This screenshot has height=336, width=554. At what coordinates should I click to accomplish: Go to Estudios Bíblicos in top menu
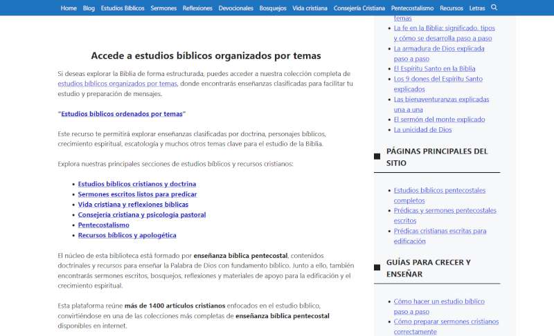pos(123,8)
